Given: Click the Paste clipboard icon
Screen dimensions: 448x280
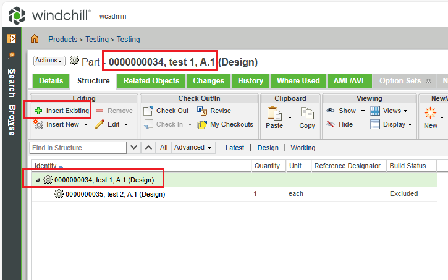Looking at the screenshot, I should (x=274, y=114).
